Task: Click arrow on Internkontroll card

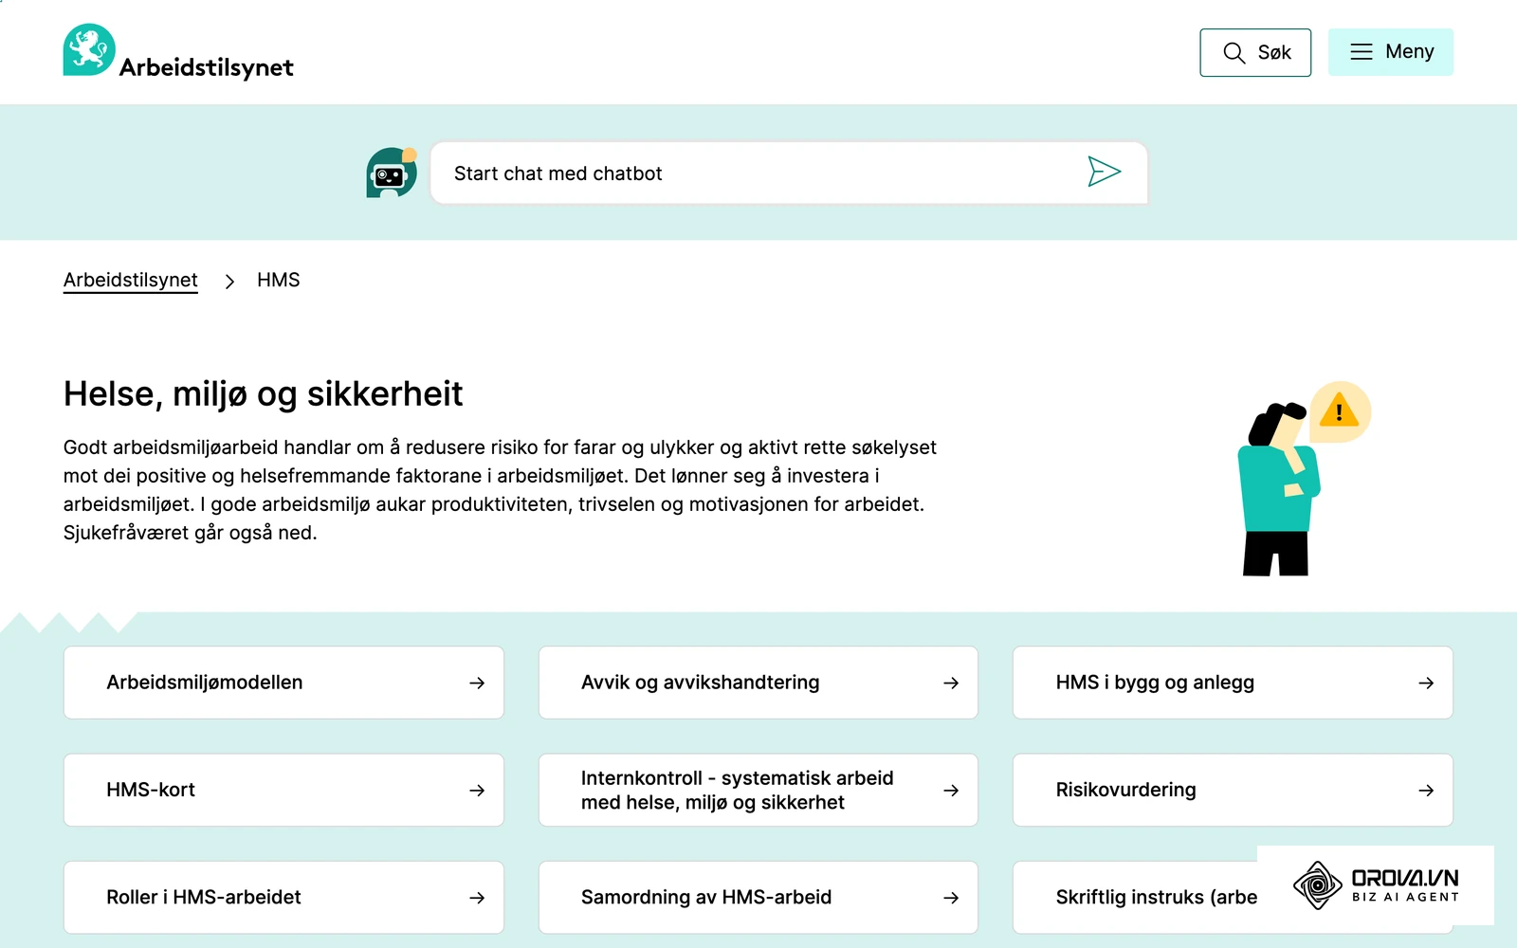Action: pos(951,790)
